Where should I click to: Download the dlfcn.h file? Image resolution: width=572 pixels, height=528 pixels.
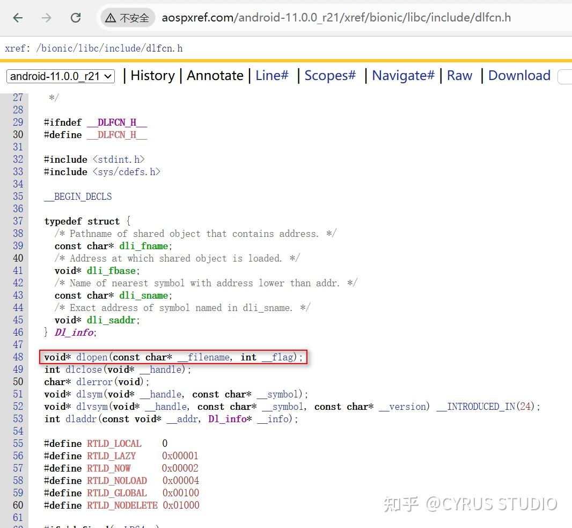point(518,76)
